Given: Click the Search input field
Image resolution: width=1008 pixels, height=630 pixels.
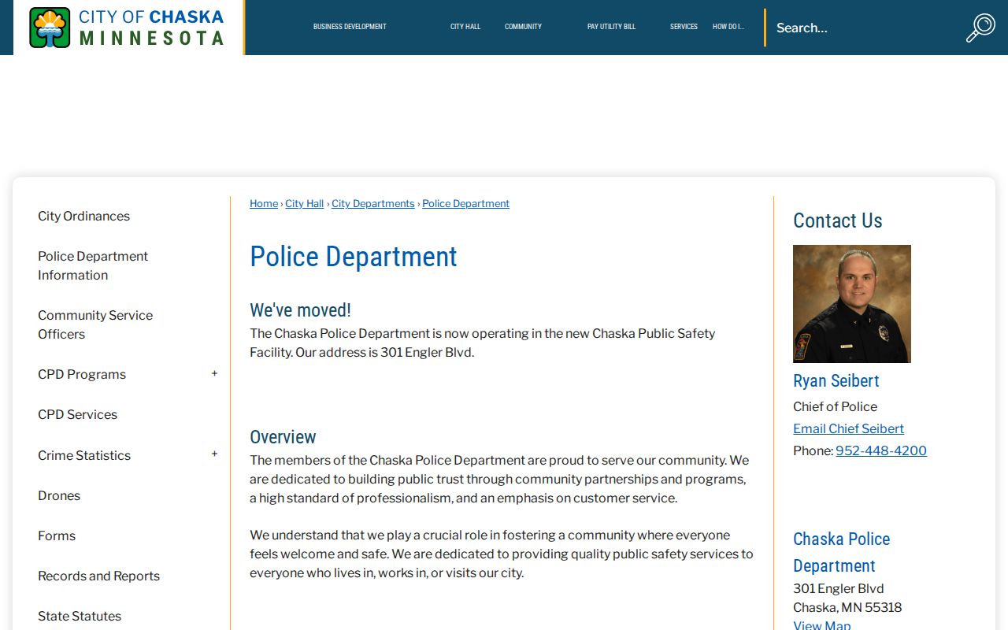Looking at the screenshot, I should coord(862,28).
